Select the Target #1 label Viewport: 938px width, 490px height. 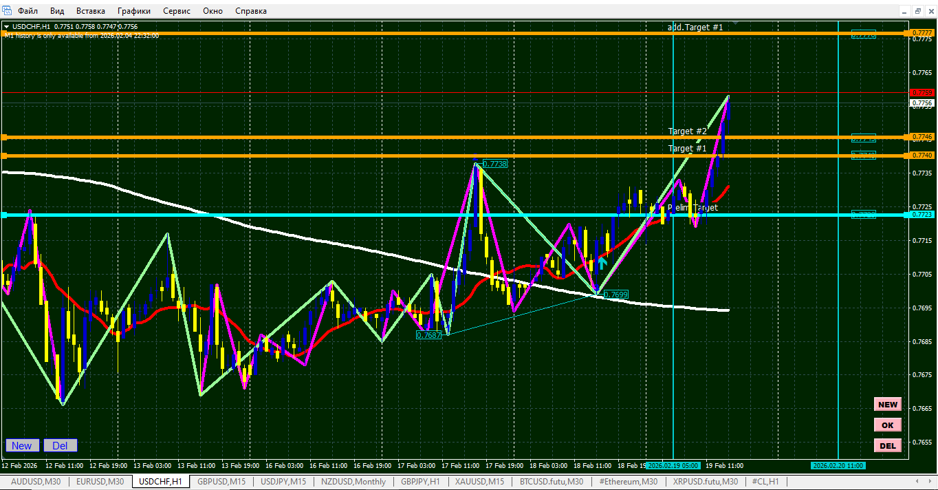click(x=687, y=149)
